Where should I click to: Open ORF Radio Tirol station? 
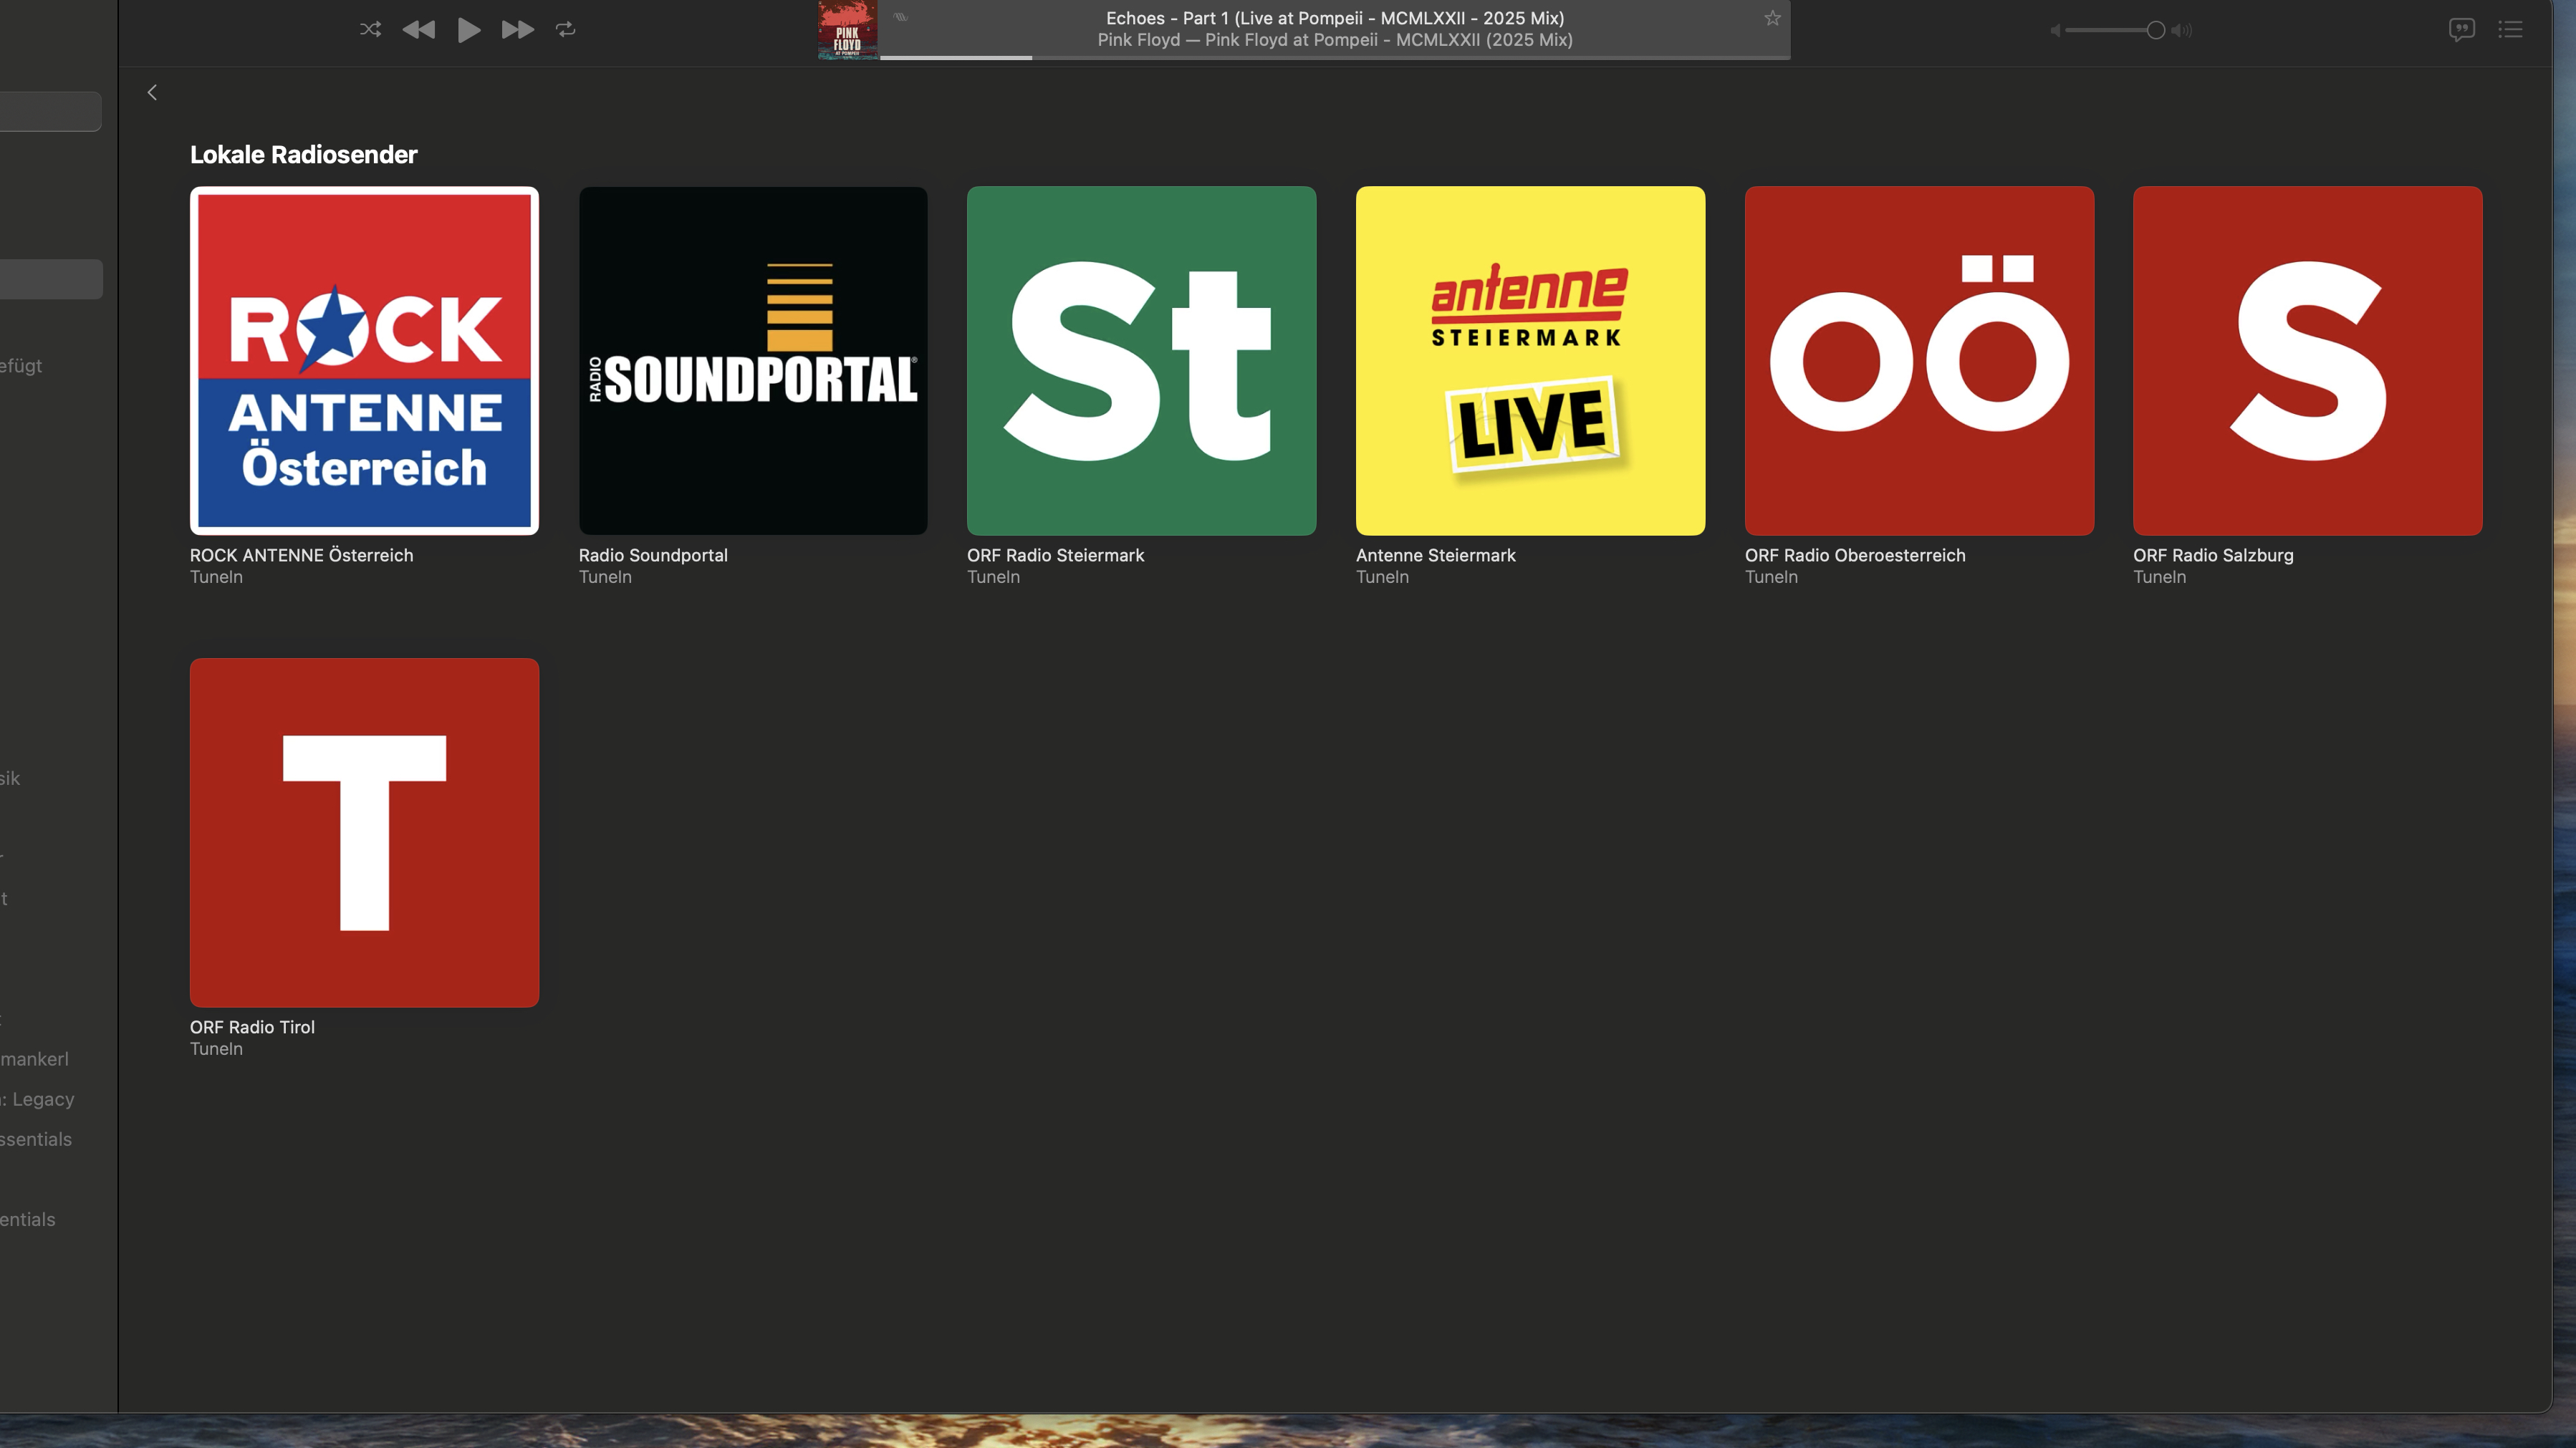tap(364, 832)
